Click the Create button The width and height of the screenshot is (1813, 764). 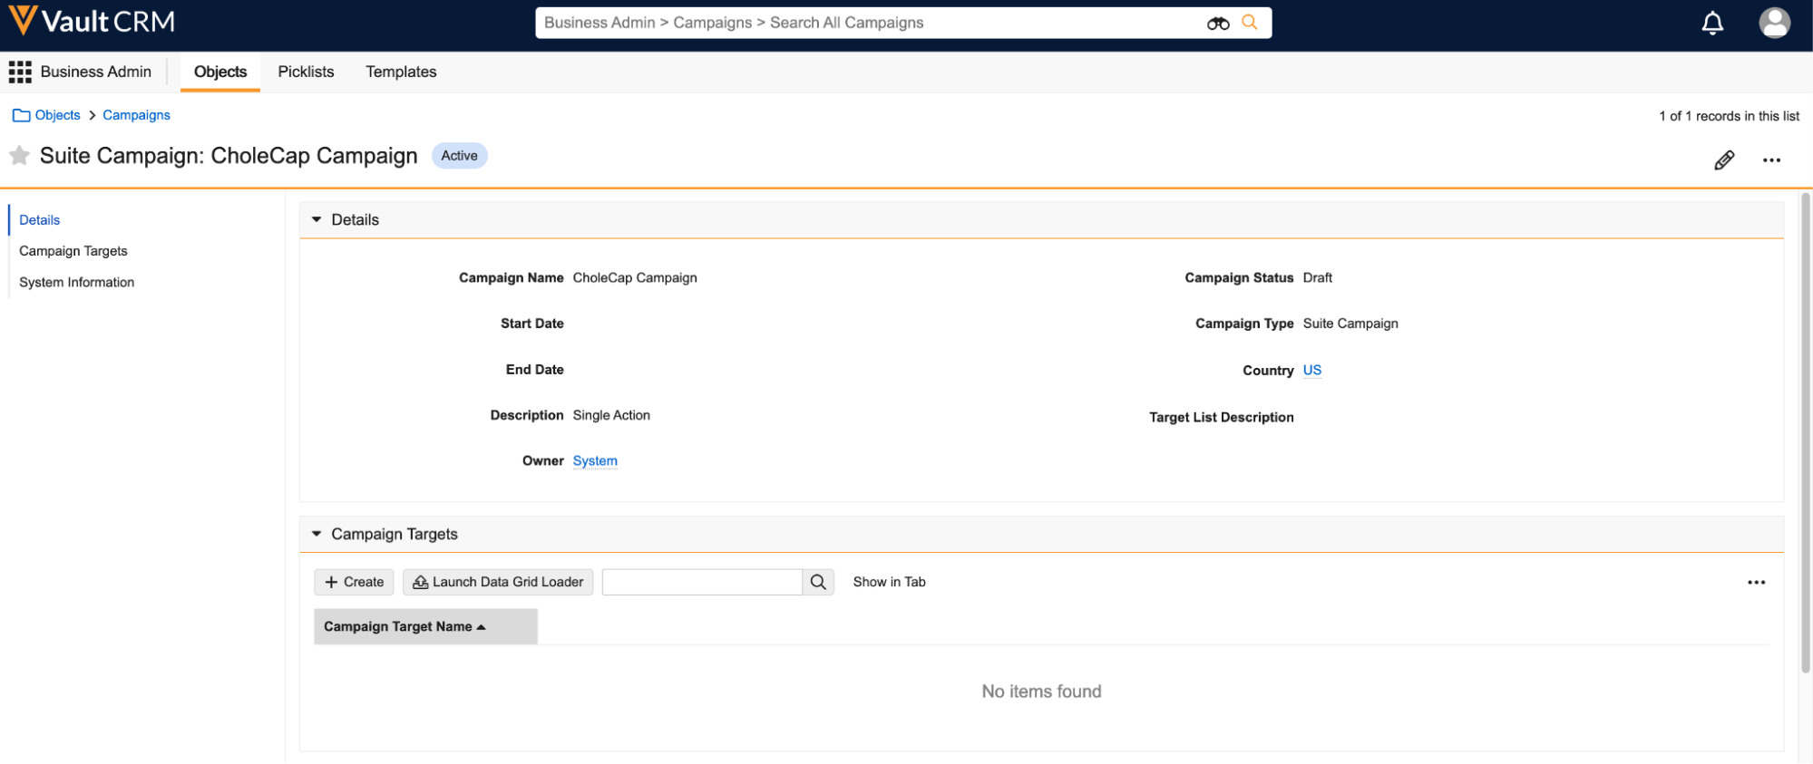pos(354,582)
